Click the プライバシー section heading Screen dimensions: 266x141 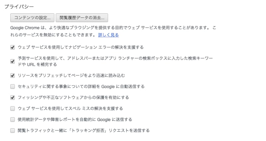20,6
